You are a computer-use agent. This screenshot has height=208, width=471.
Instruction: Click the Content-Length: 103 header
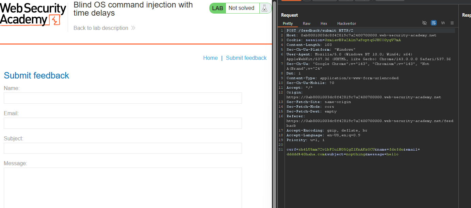point(309,45)
